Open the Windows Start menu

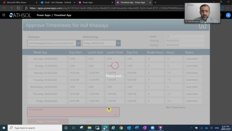click(x=4, y=128)
